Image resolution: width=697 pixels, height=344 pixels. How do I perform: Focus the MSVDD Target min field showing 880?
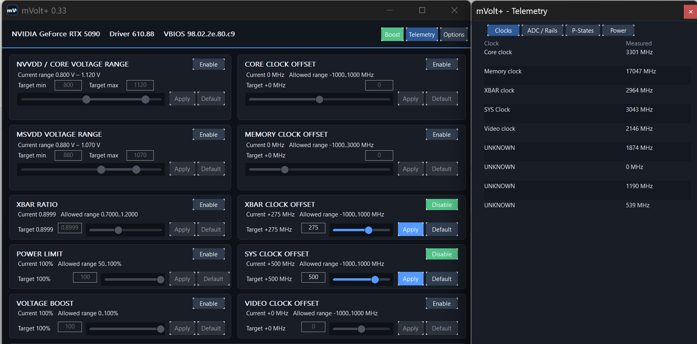(x=68, y=155)
